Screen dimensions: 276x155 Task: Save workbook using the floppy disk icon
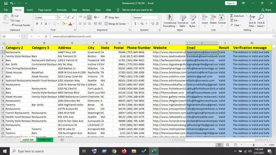[x=6, y=3]
